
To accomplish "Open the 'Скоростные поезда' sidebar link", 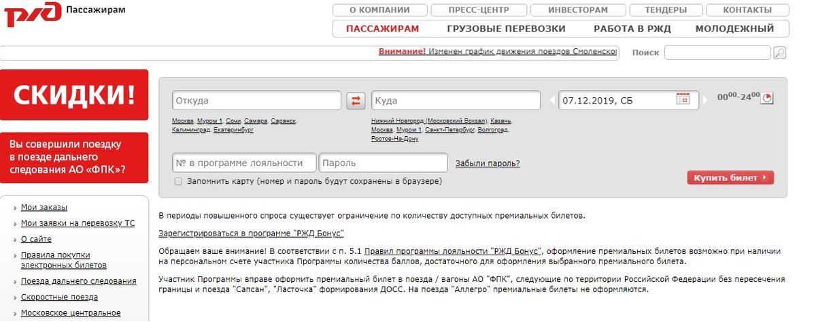I will 59,297.
